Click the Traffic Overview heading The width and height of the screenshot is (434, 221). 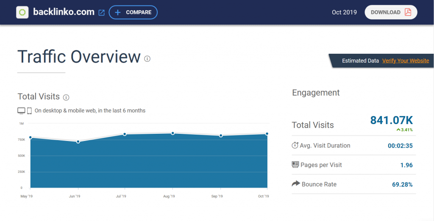(79, 57)
